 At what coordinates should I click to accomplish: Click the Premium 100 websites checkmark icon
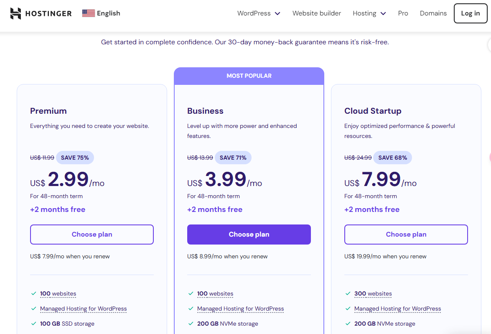(x=34, y=293)
